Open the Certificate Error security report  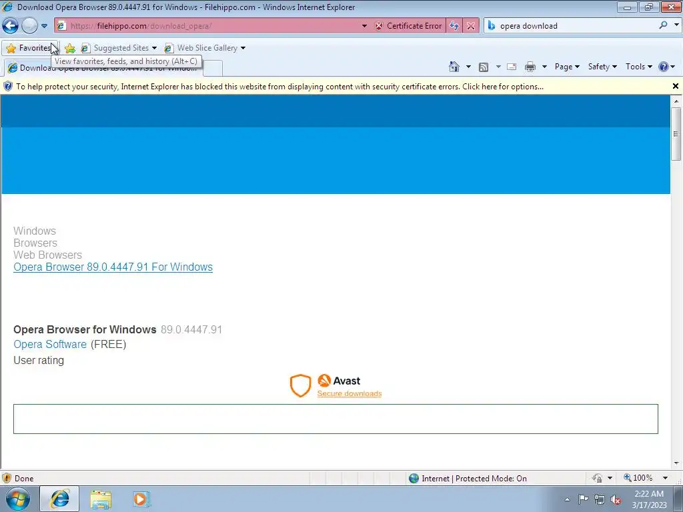tap(408, 26)
